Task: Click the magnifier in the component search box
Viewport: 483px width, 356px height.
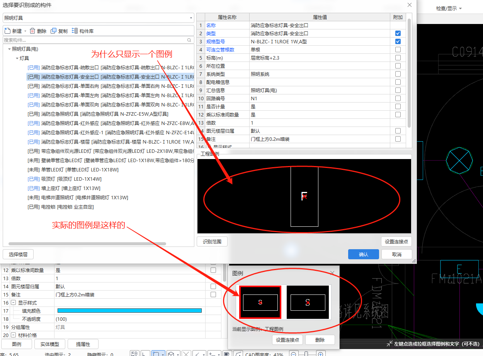Action: point(189,40)
